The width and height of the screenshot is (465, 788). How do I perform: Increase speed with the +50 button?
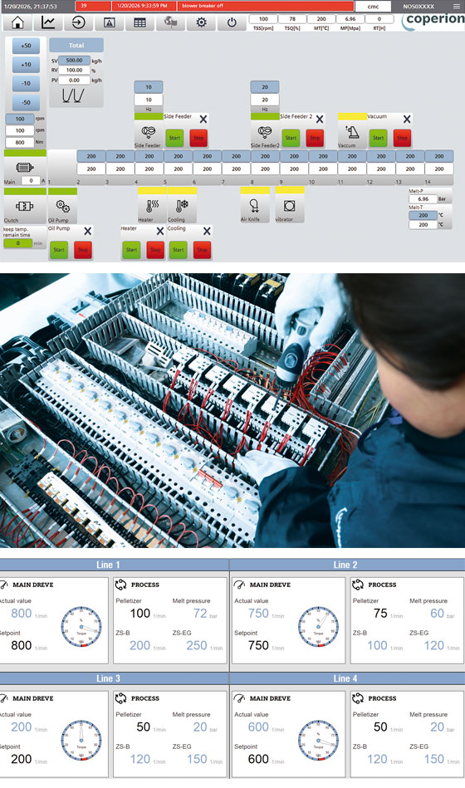(26, 46)
